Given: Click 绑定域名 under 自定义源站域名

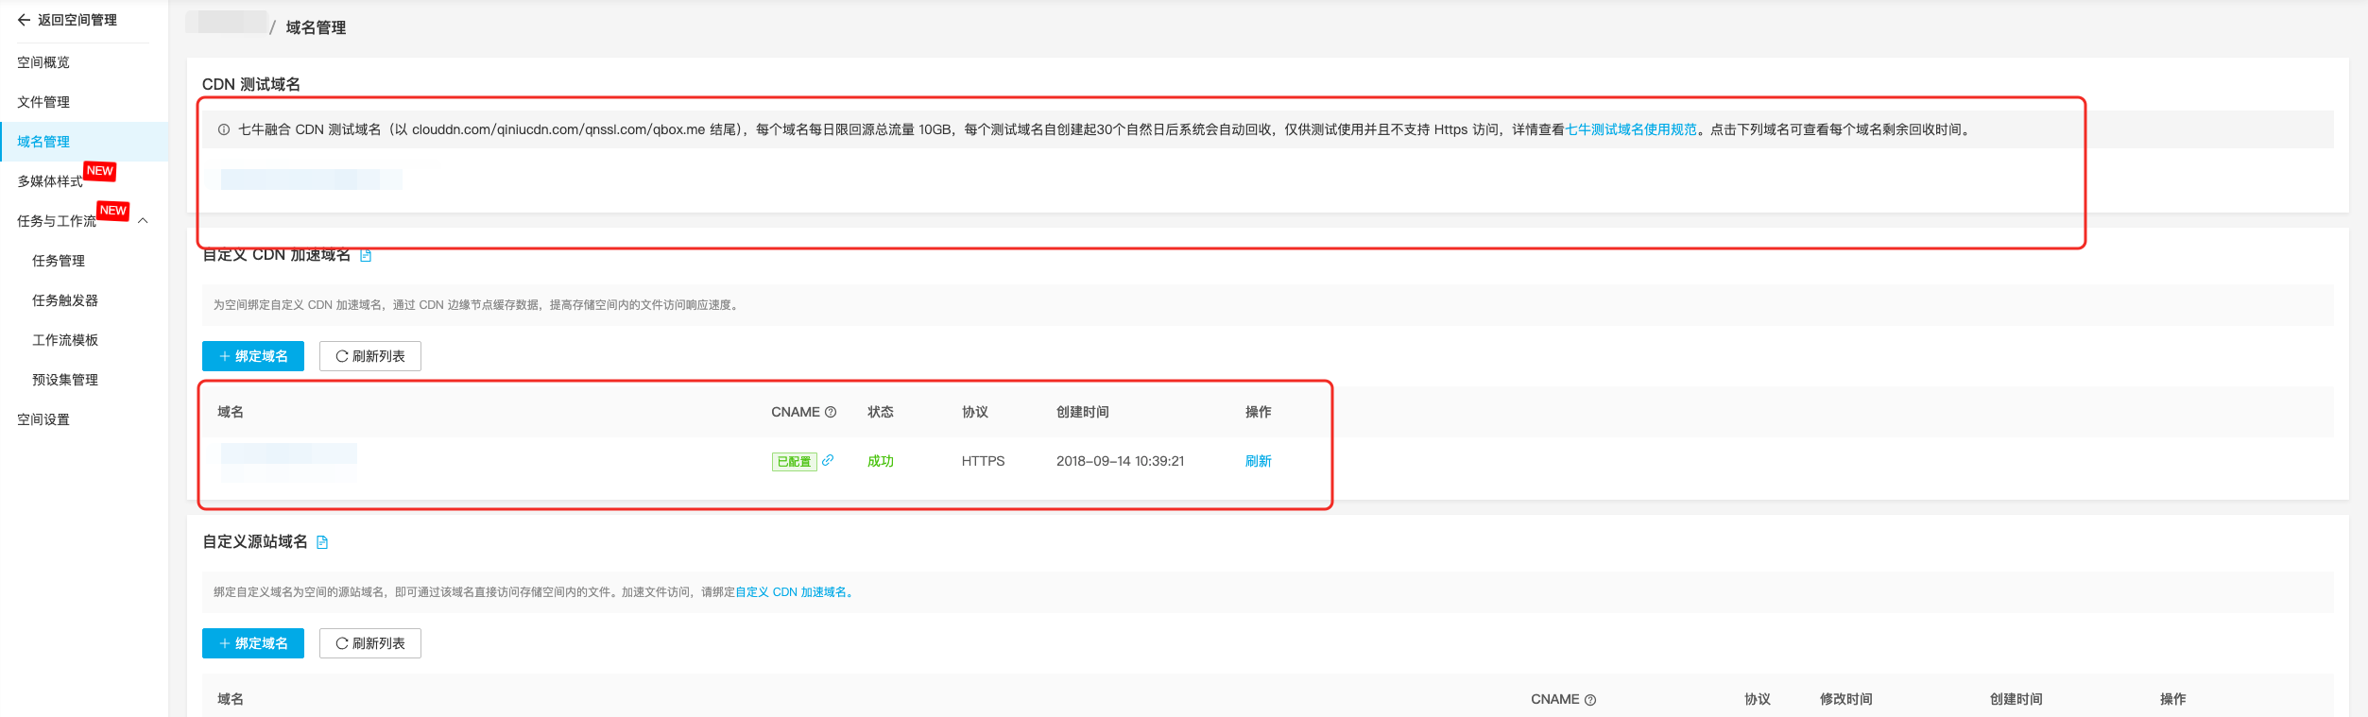Looking at the screenshot, I should coord(253,643).
